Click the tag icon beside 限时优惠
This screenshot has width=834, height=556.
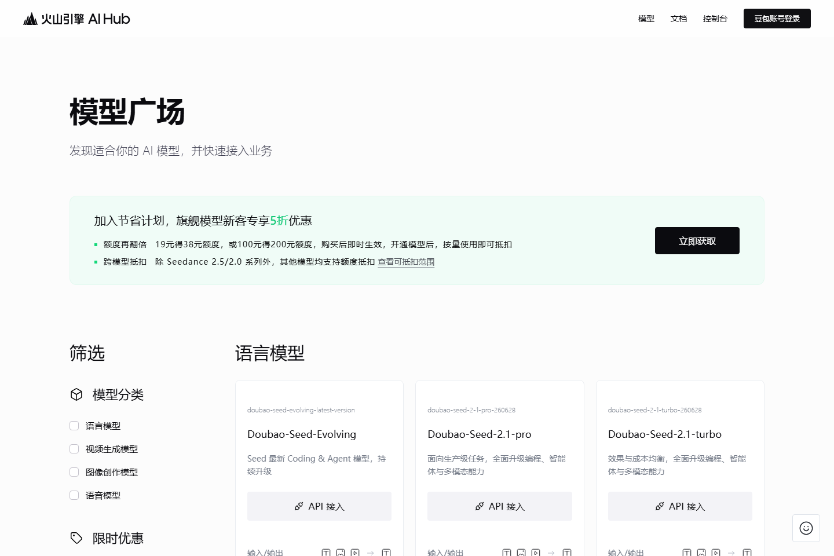76,538
